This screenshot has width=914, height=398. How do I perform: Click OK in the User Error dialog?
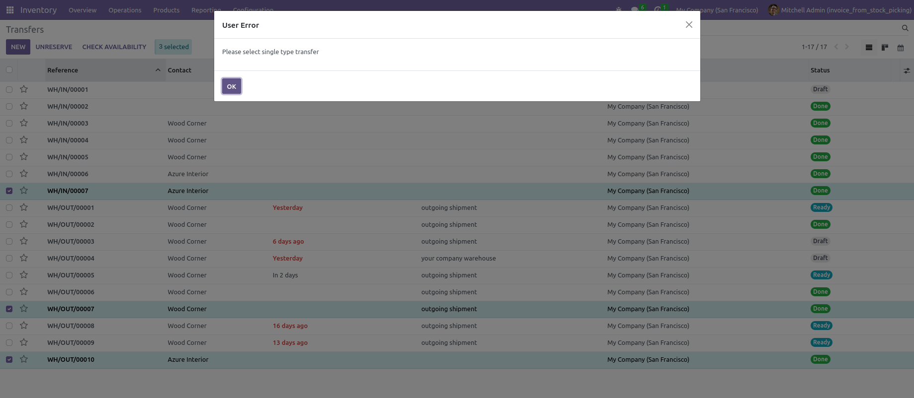click(x=232, y=86)
